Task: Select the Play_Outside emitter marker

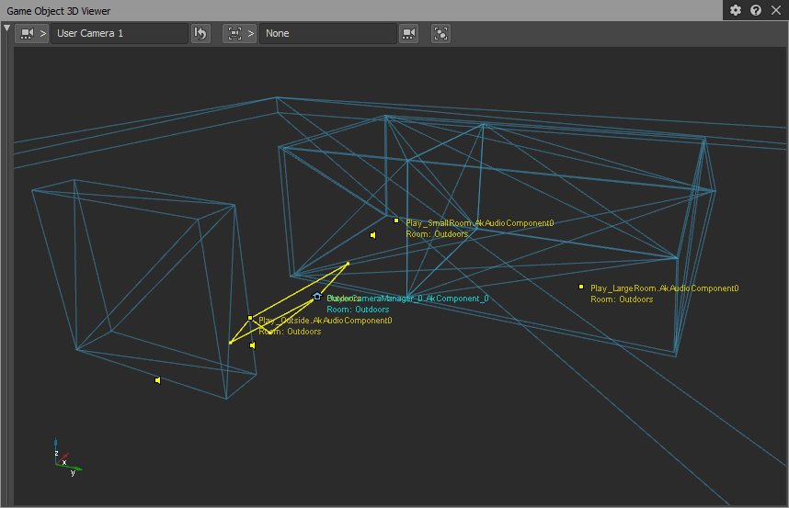Action: pos(250,319)
